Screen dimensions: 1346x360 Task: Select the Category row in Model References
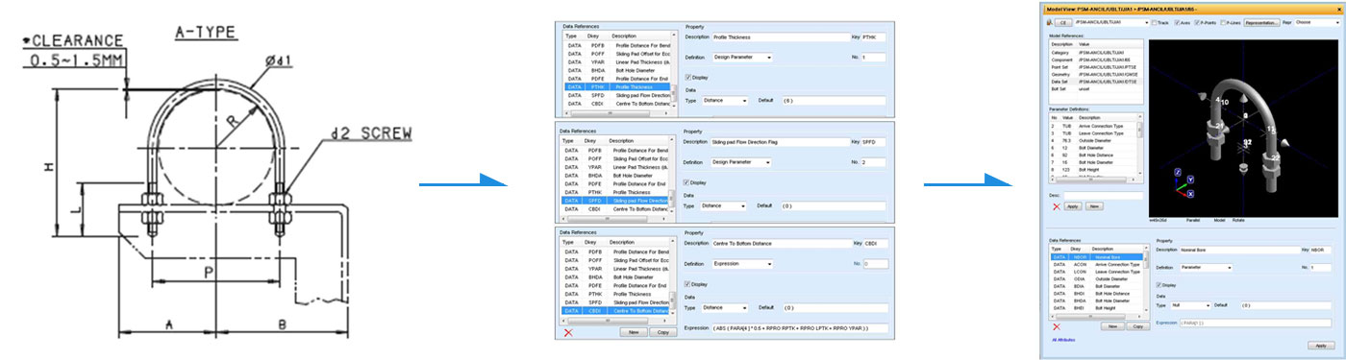point(1096,52)
